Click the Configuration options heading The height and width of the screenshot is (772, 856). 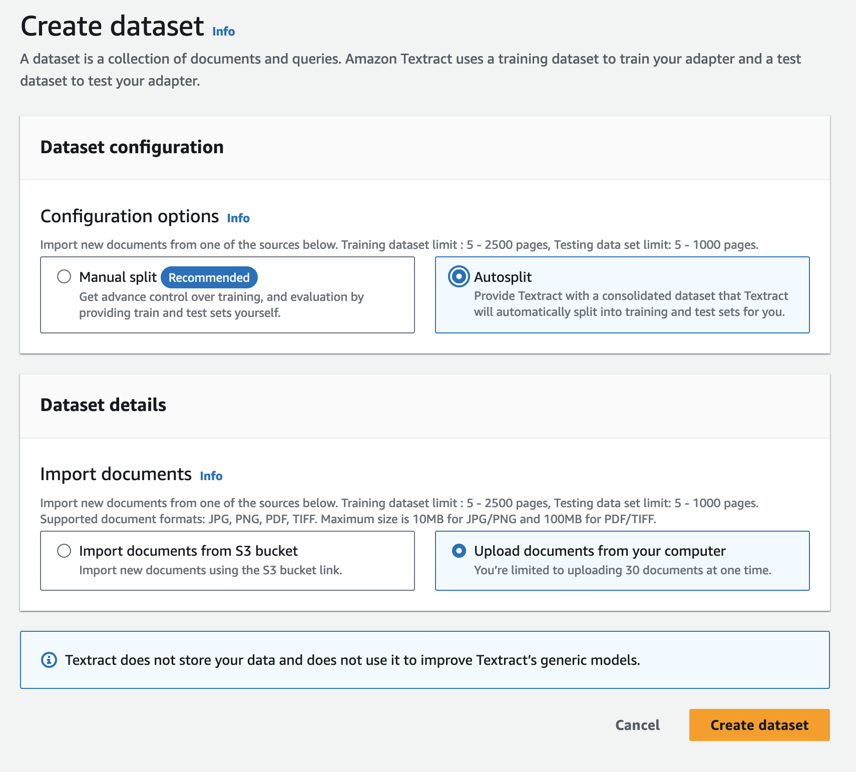[129, 216]
